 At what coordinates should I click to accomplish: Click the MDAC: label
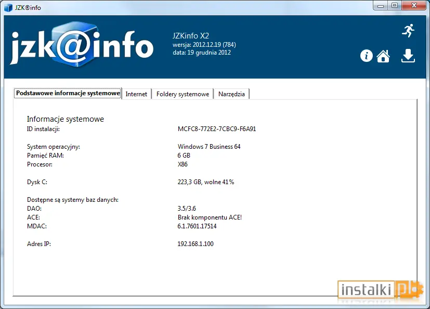click(37, 226)
